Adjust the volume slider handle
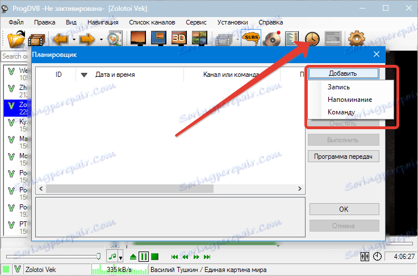This screenshot has width=418, height=276. point(98,257)
